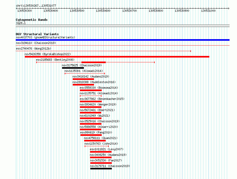
Task: Click the thin nsv1150763 variant line
Action: coord(97,146)
